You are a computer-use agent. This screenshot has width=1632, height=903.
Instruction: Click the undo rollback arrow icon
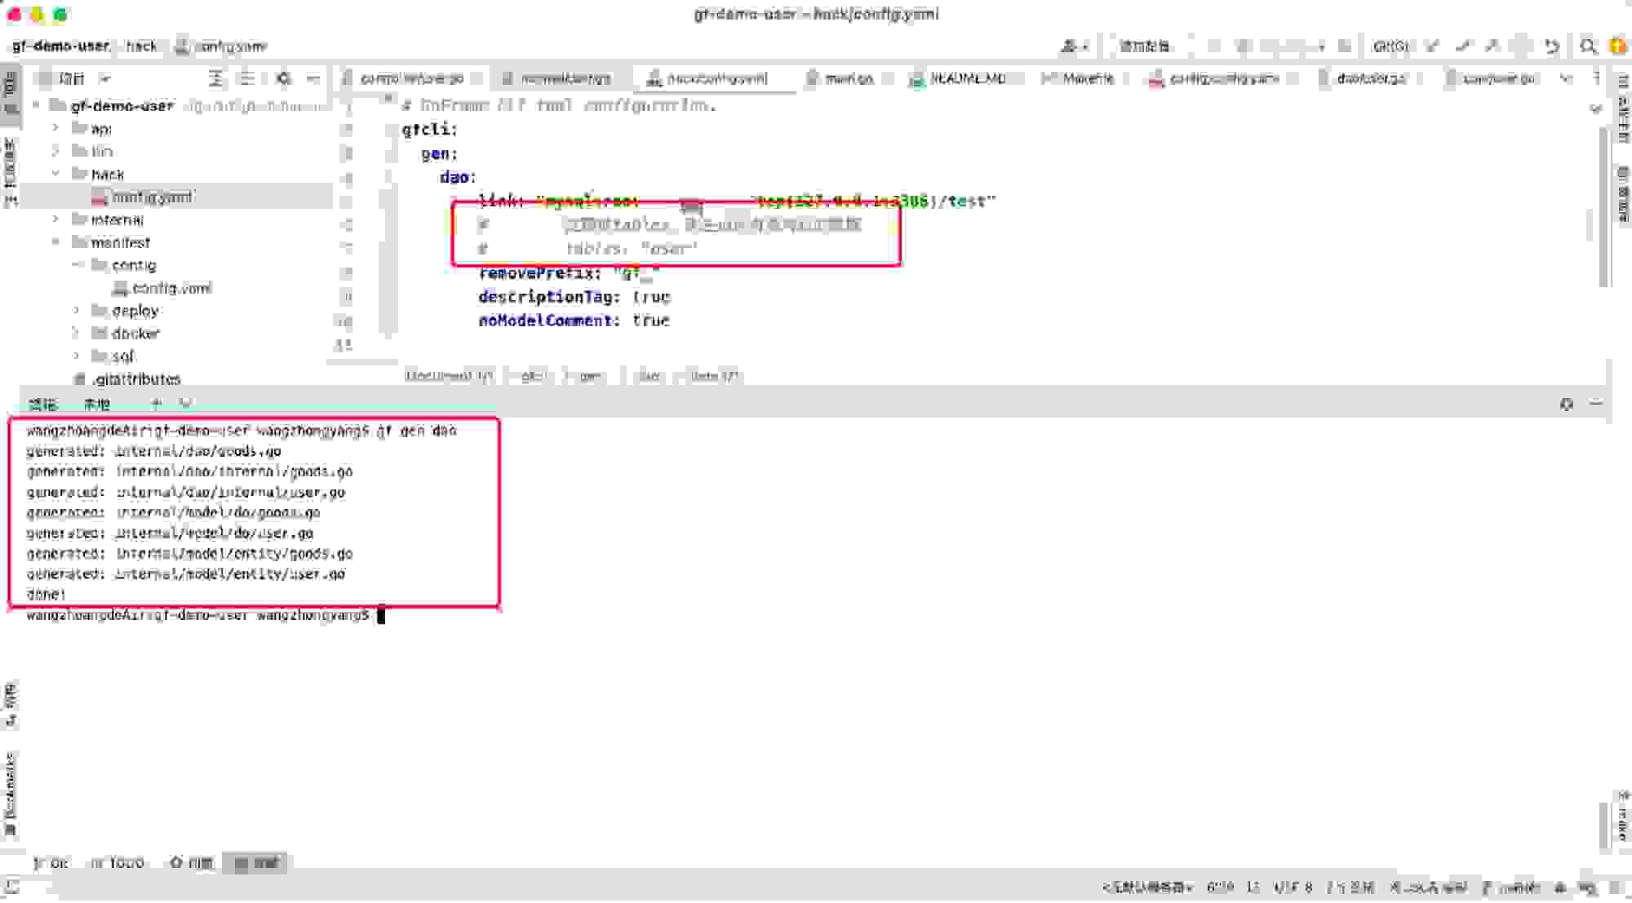pos(1551,46)
